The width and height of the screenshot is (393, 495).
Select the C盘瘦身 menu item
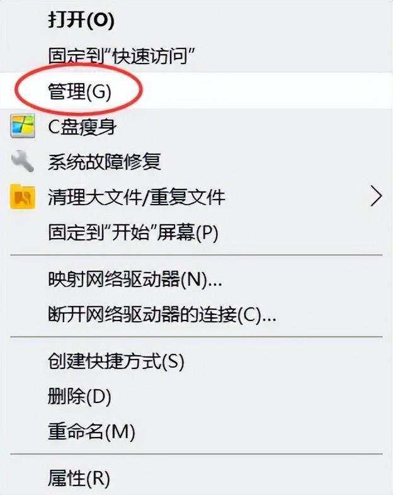196,127
